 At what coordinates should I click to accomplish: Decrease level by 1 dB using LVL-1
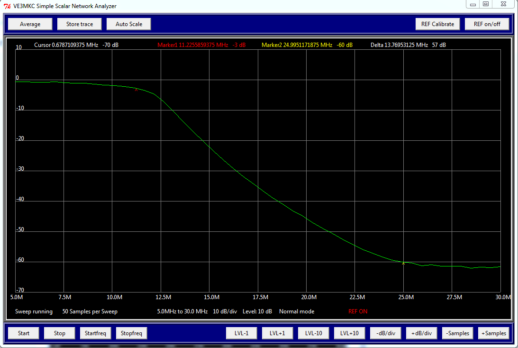[241, 333]
